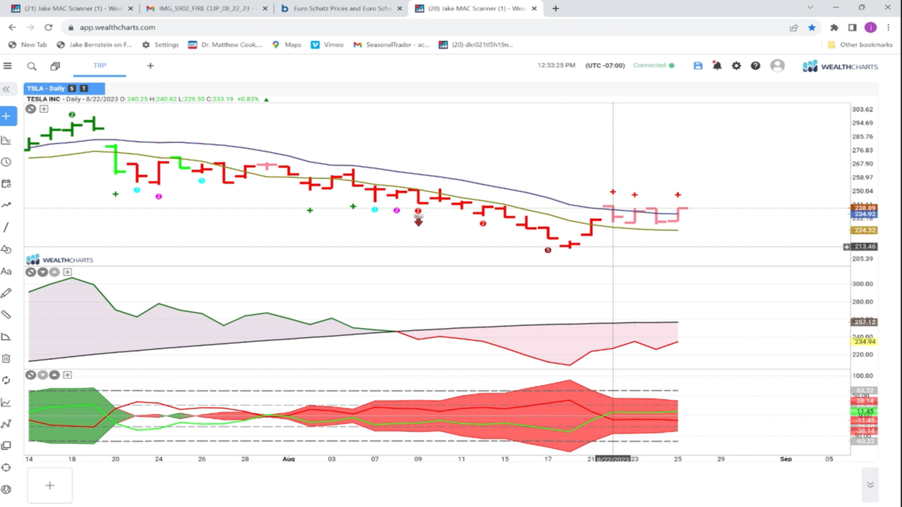902x507 pixels.
Task: Select the Aa text tool
Action: click(x=6, y=271)
